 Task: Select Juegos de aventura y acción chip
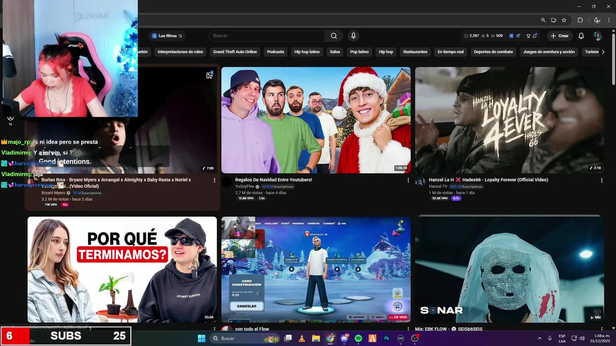point(549,52)
